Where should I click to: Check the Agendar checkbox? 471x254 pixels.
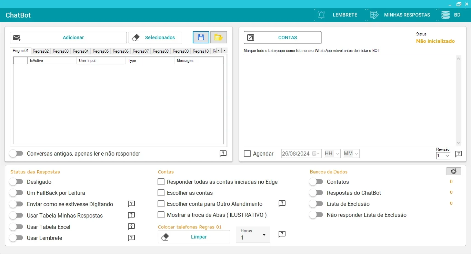click(x=247, y=154)
